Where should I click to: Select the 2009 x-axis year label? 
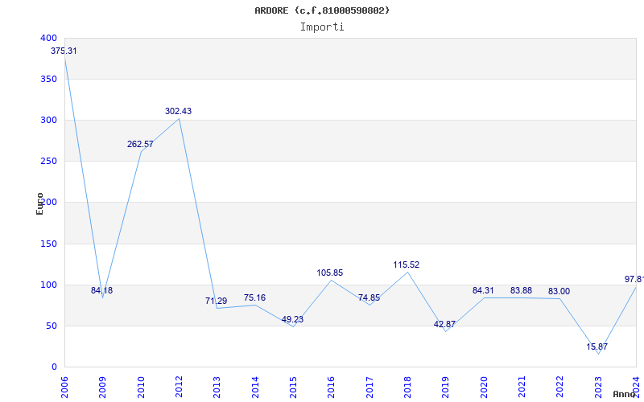click(103, 388)
